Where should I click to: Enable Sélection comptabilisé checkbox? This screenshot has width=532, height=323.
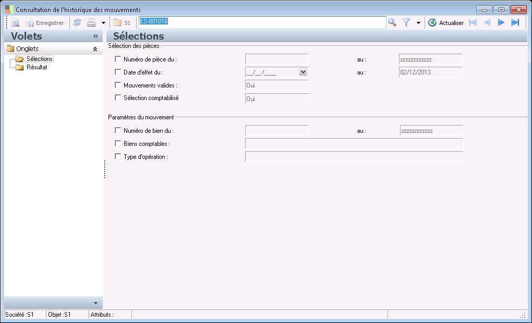click(118, 97)
